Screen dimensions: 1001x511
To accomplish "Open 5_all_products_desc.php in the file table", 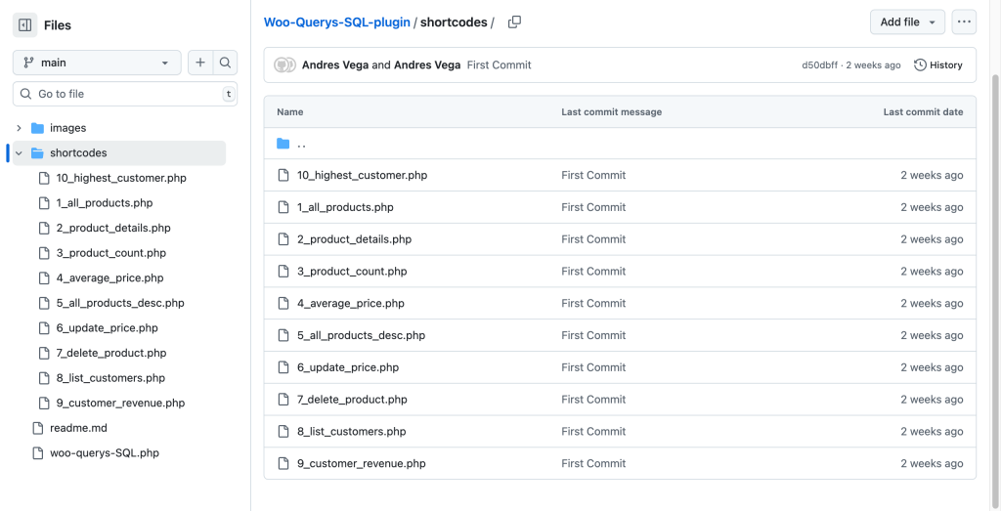I will [362, 335].
